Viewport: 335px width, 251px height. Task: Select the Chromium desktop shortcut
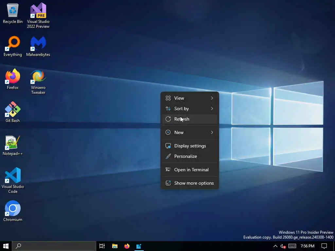13,211
